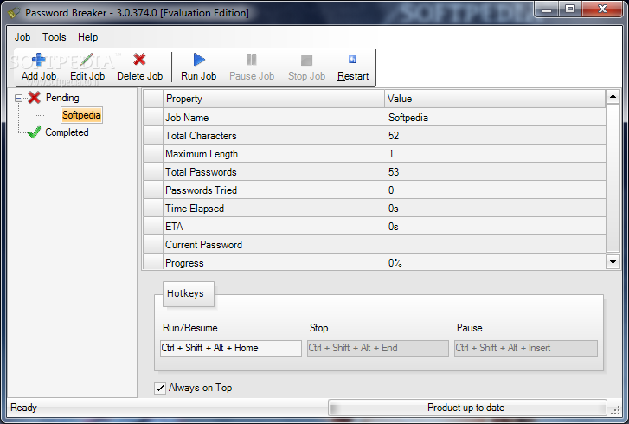Click the Ready status text
This screenshot has width=629, height=424.
click(23, 408)
